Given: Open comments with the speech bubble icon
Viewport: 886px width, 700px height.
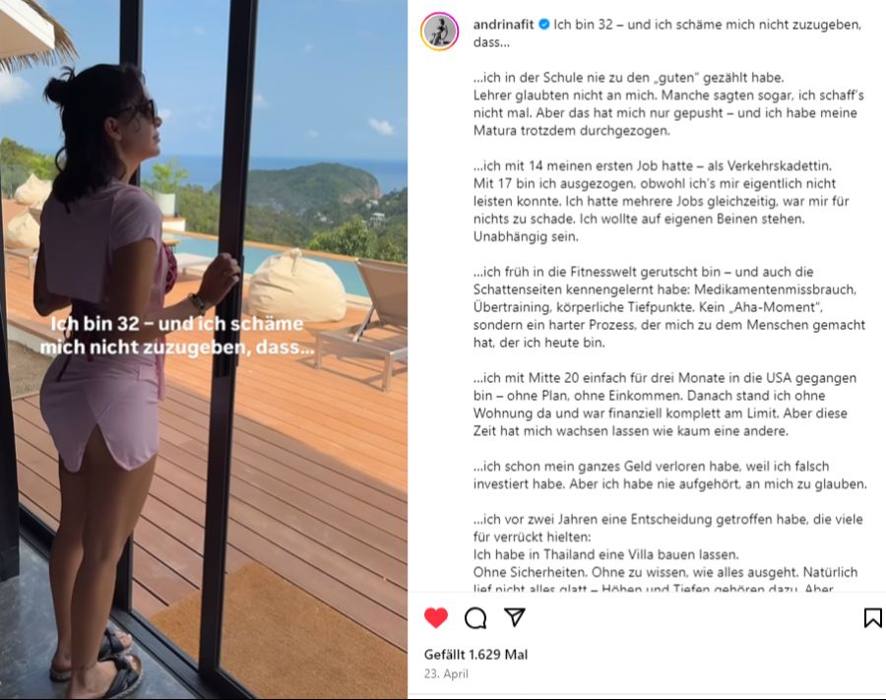Looking at the screenshot, I should [x=475, y=618].
